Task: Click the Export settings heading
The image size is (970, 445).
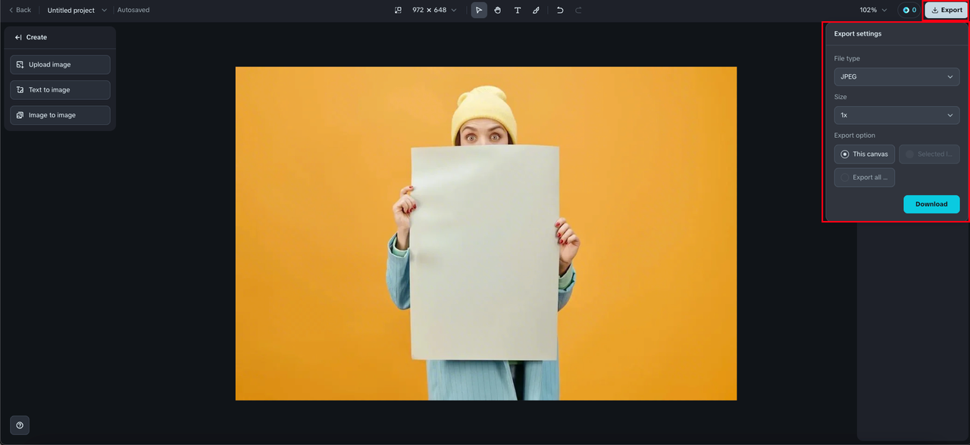Action: pos(858,33)
